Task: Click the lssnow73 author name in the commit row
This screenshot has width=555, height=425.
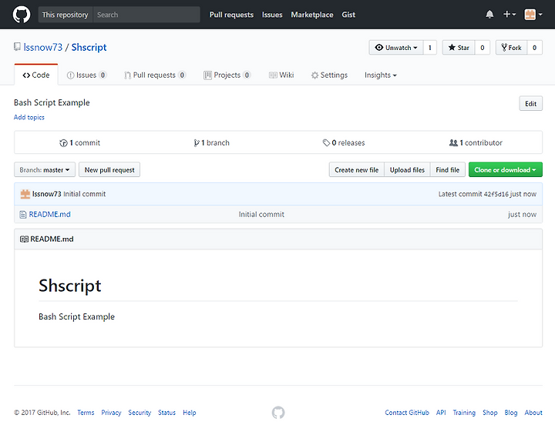Action: (x=47, y=194)
